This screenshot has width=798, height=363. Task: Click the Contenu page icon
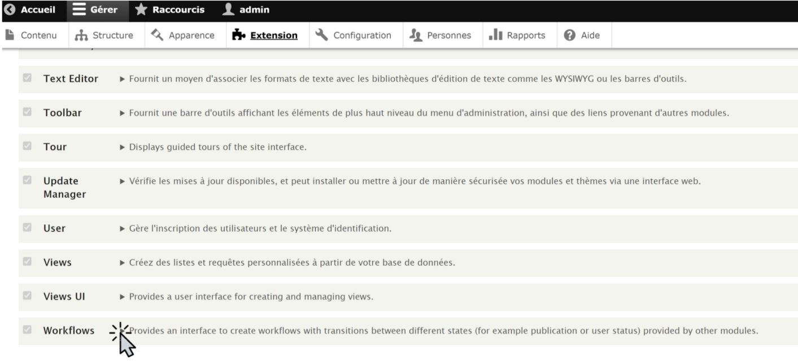point(10,35)
